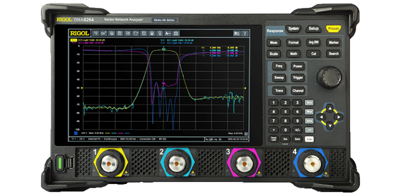This screenshot has width=400, height=195.
Task: Tap the RIGOL logo on the screen
Action: tap(79, 33)
